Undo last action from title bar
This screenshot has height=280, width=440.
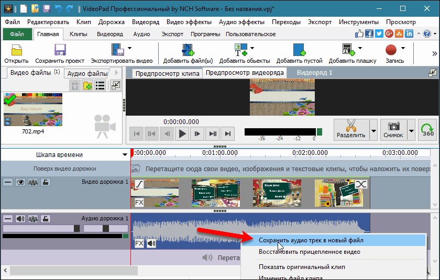click(58, 9)
